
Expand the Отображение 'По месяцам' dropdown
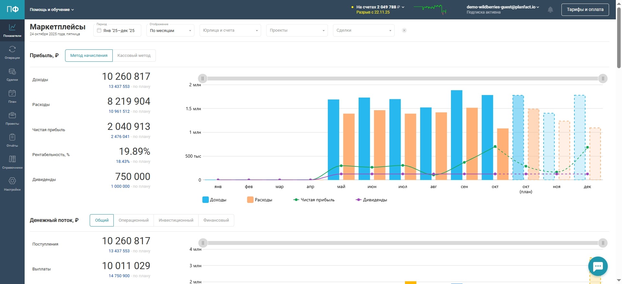point(170,31)
